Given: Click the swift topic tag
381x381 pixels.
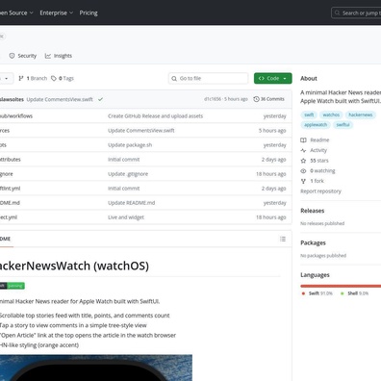Looking at the screenshot, I should [x=309, y=114].
